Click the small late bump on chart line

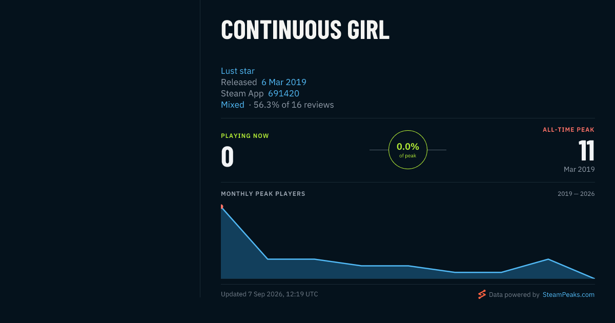[x=548, y=259]
